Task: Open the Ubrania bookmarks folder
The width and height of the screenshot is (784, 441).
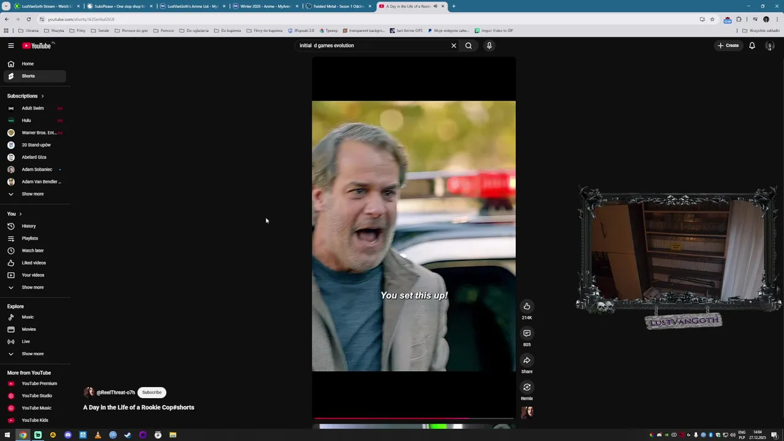Action: point(28,31)
